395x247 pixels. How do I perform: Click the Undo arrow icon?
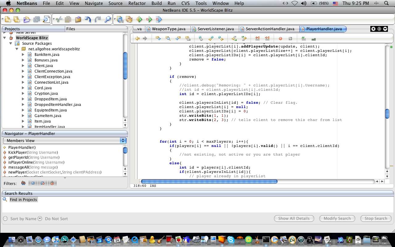click(x=88, y=19)
